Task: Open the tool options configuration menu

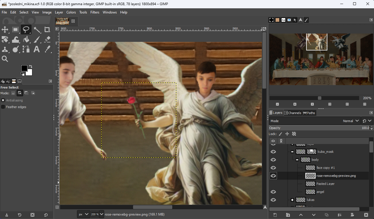Action: 50,81
